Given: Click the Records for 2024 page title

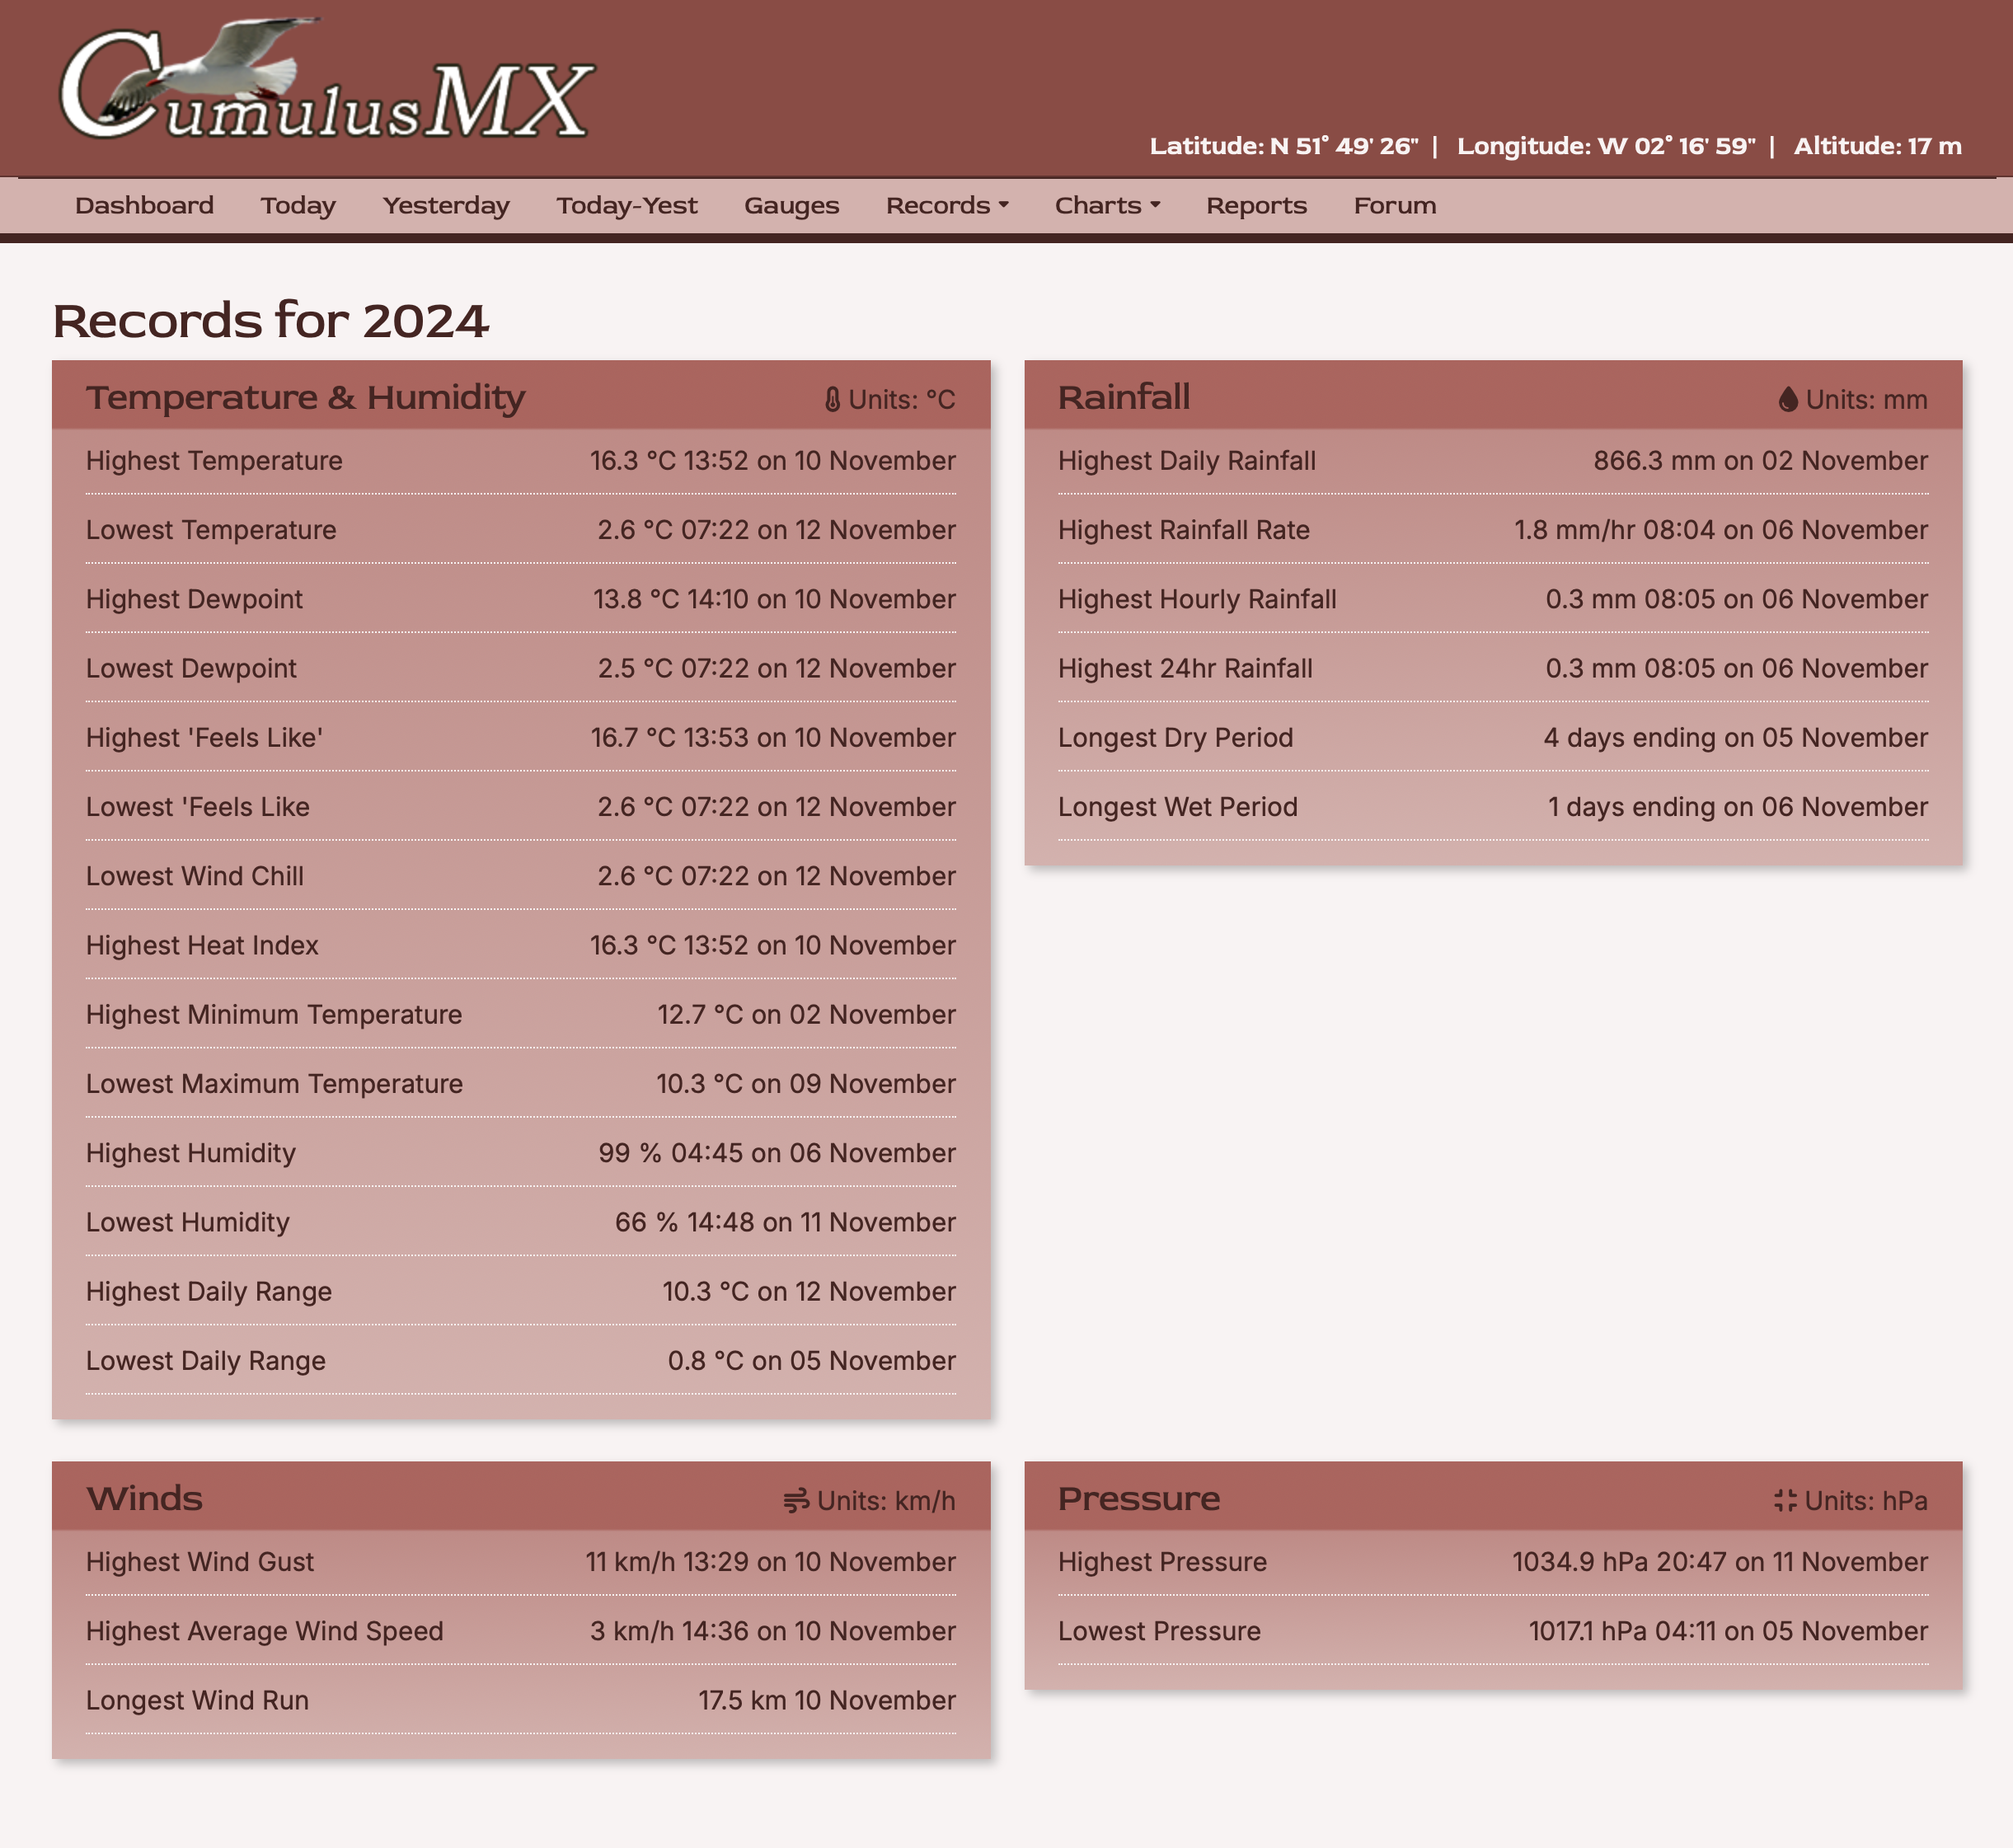Looking at the screenshot, I should [270, 321].
